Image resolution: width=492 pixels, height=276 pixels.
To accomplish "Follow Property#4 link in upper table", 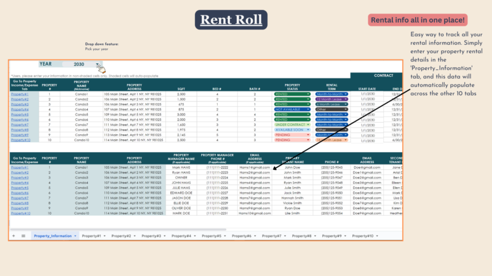I will pos(20,110).
